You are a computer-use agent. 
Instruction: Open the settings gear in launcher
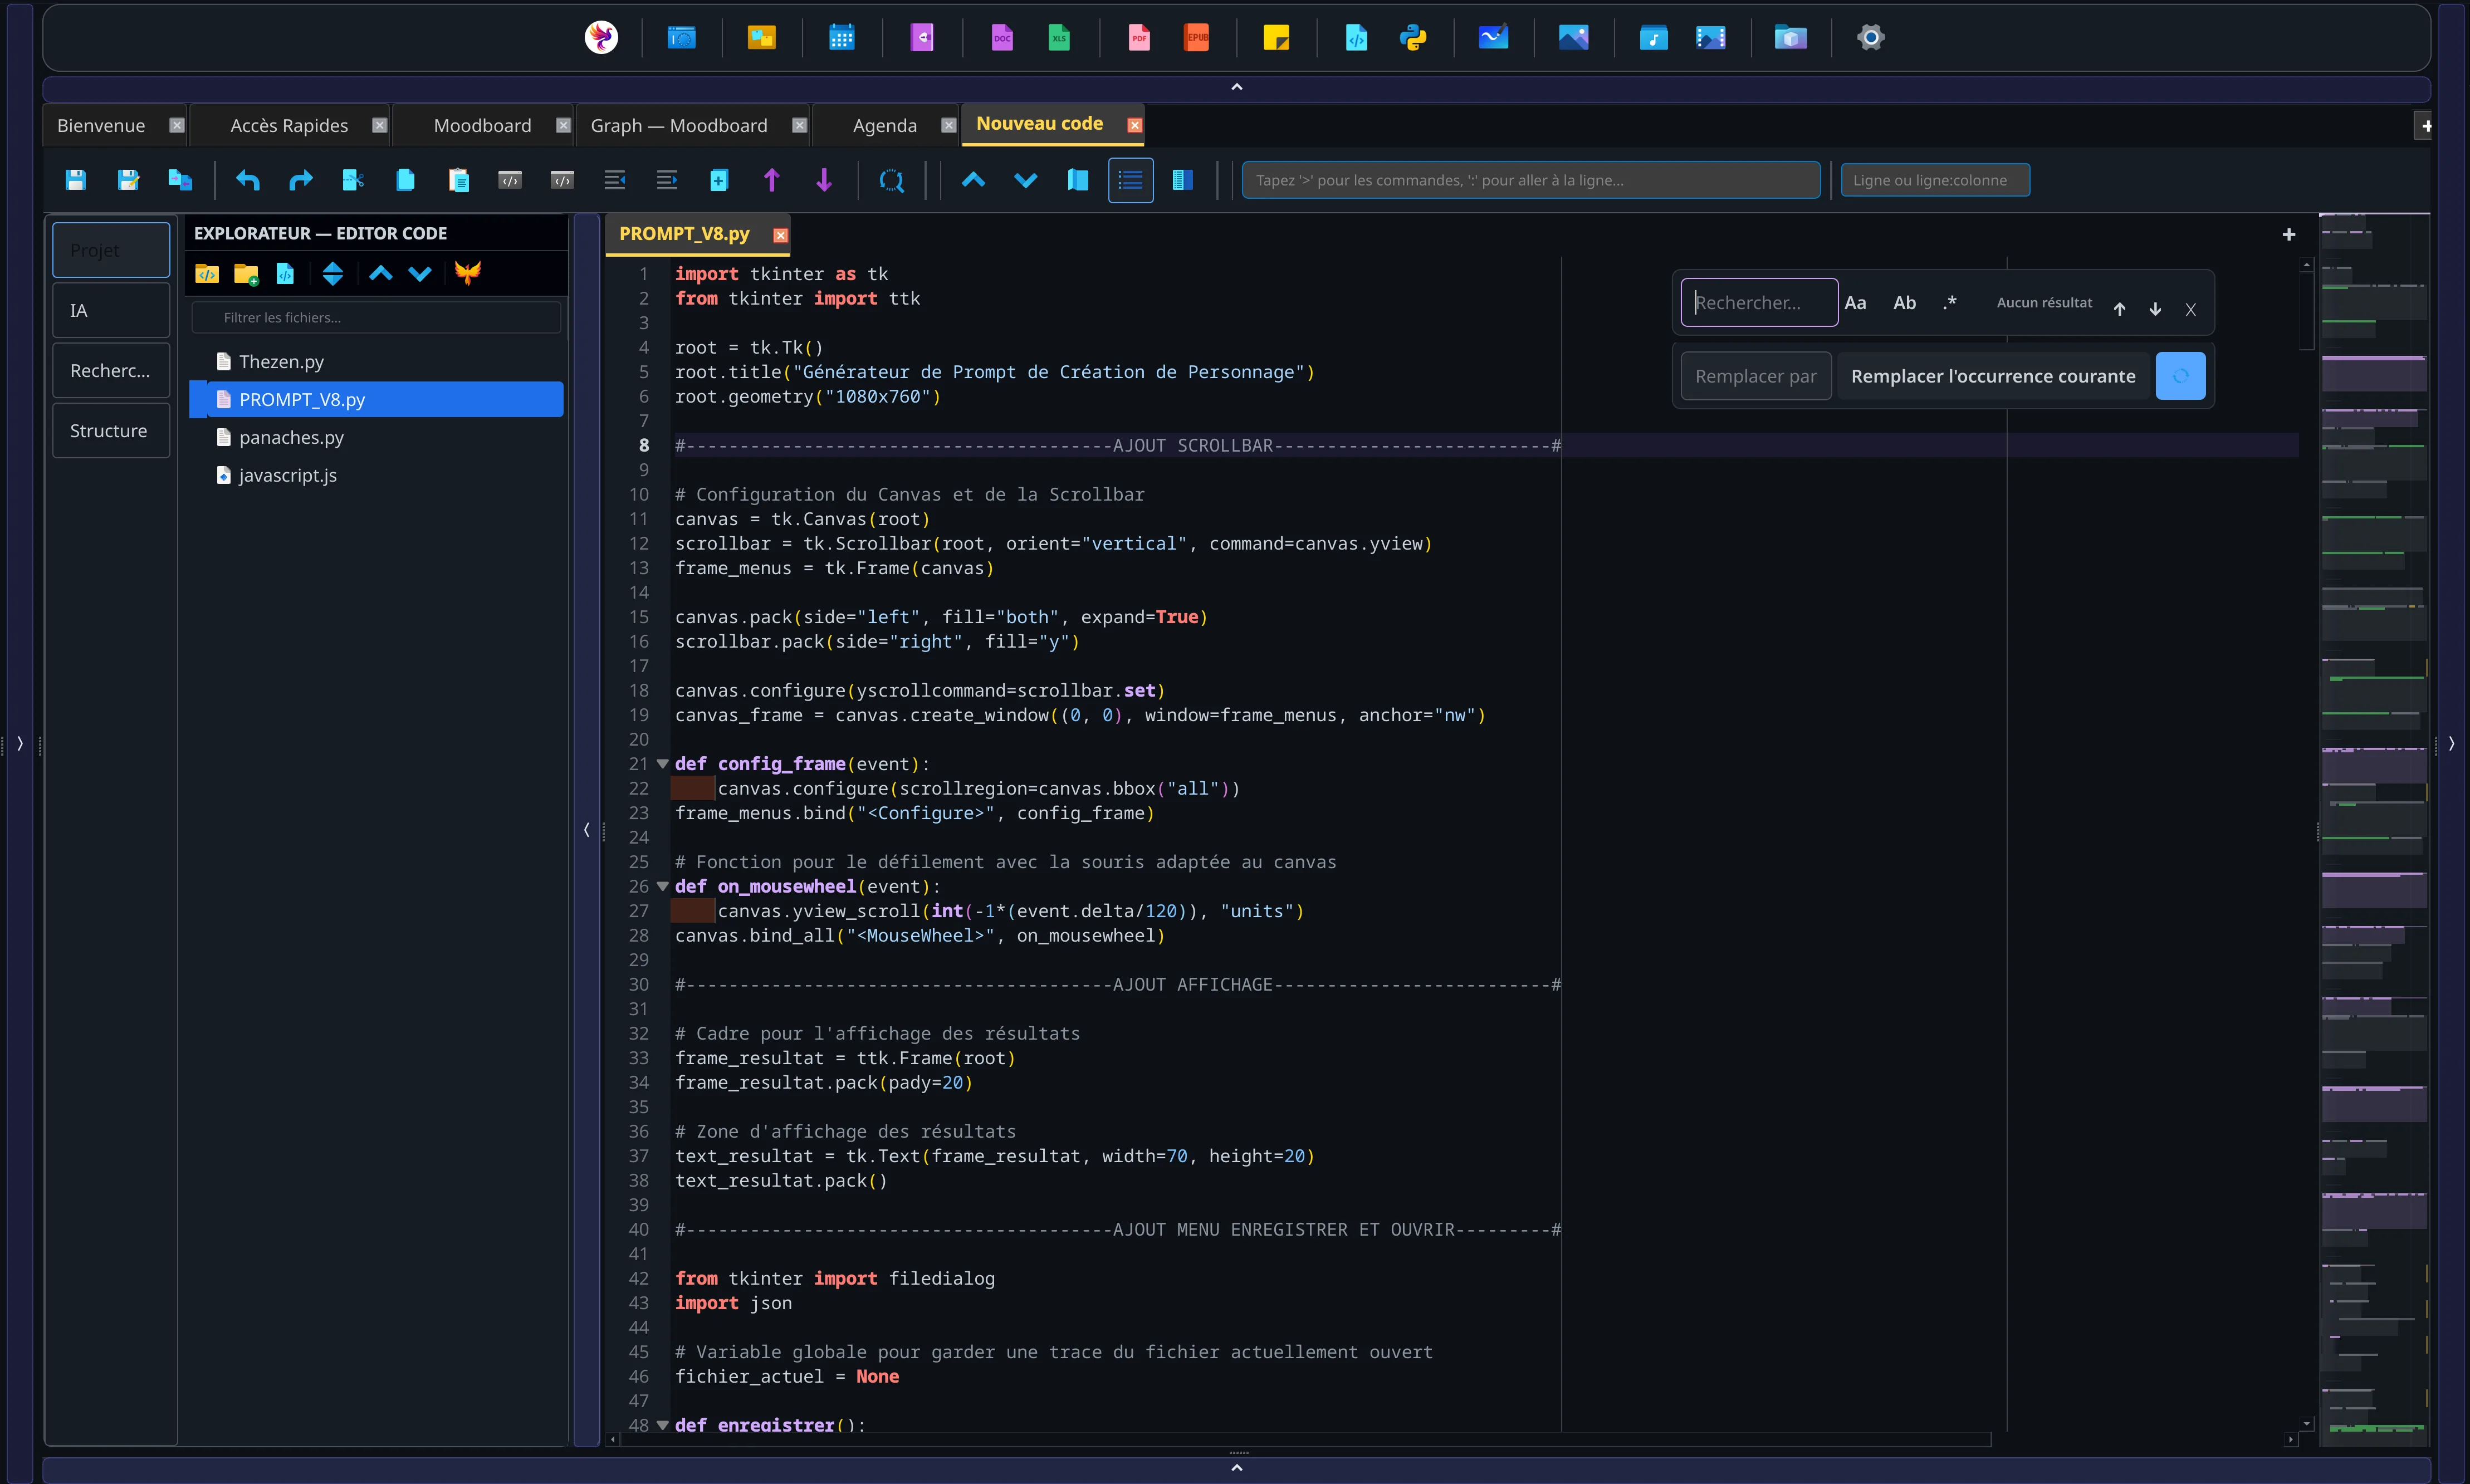click(1871, 38)
